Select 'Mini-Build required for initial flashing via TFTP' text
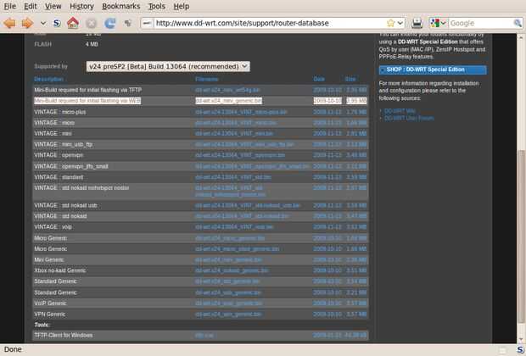This screenshot has height=356, width=526. pyautogui.click(x=88, y=90)
